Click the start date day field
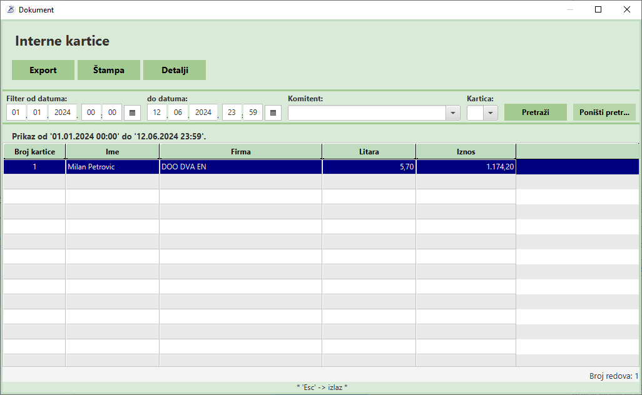This screenshot has height=395, width=642. click(x=16, y=112)
